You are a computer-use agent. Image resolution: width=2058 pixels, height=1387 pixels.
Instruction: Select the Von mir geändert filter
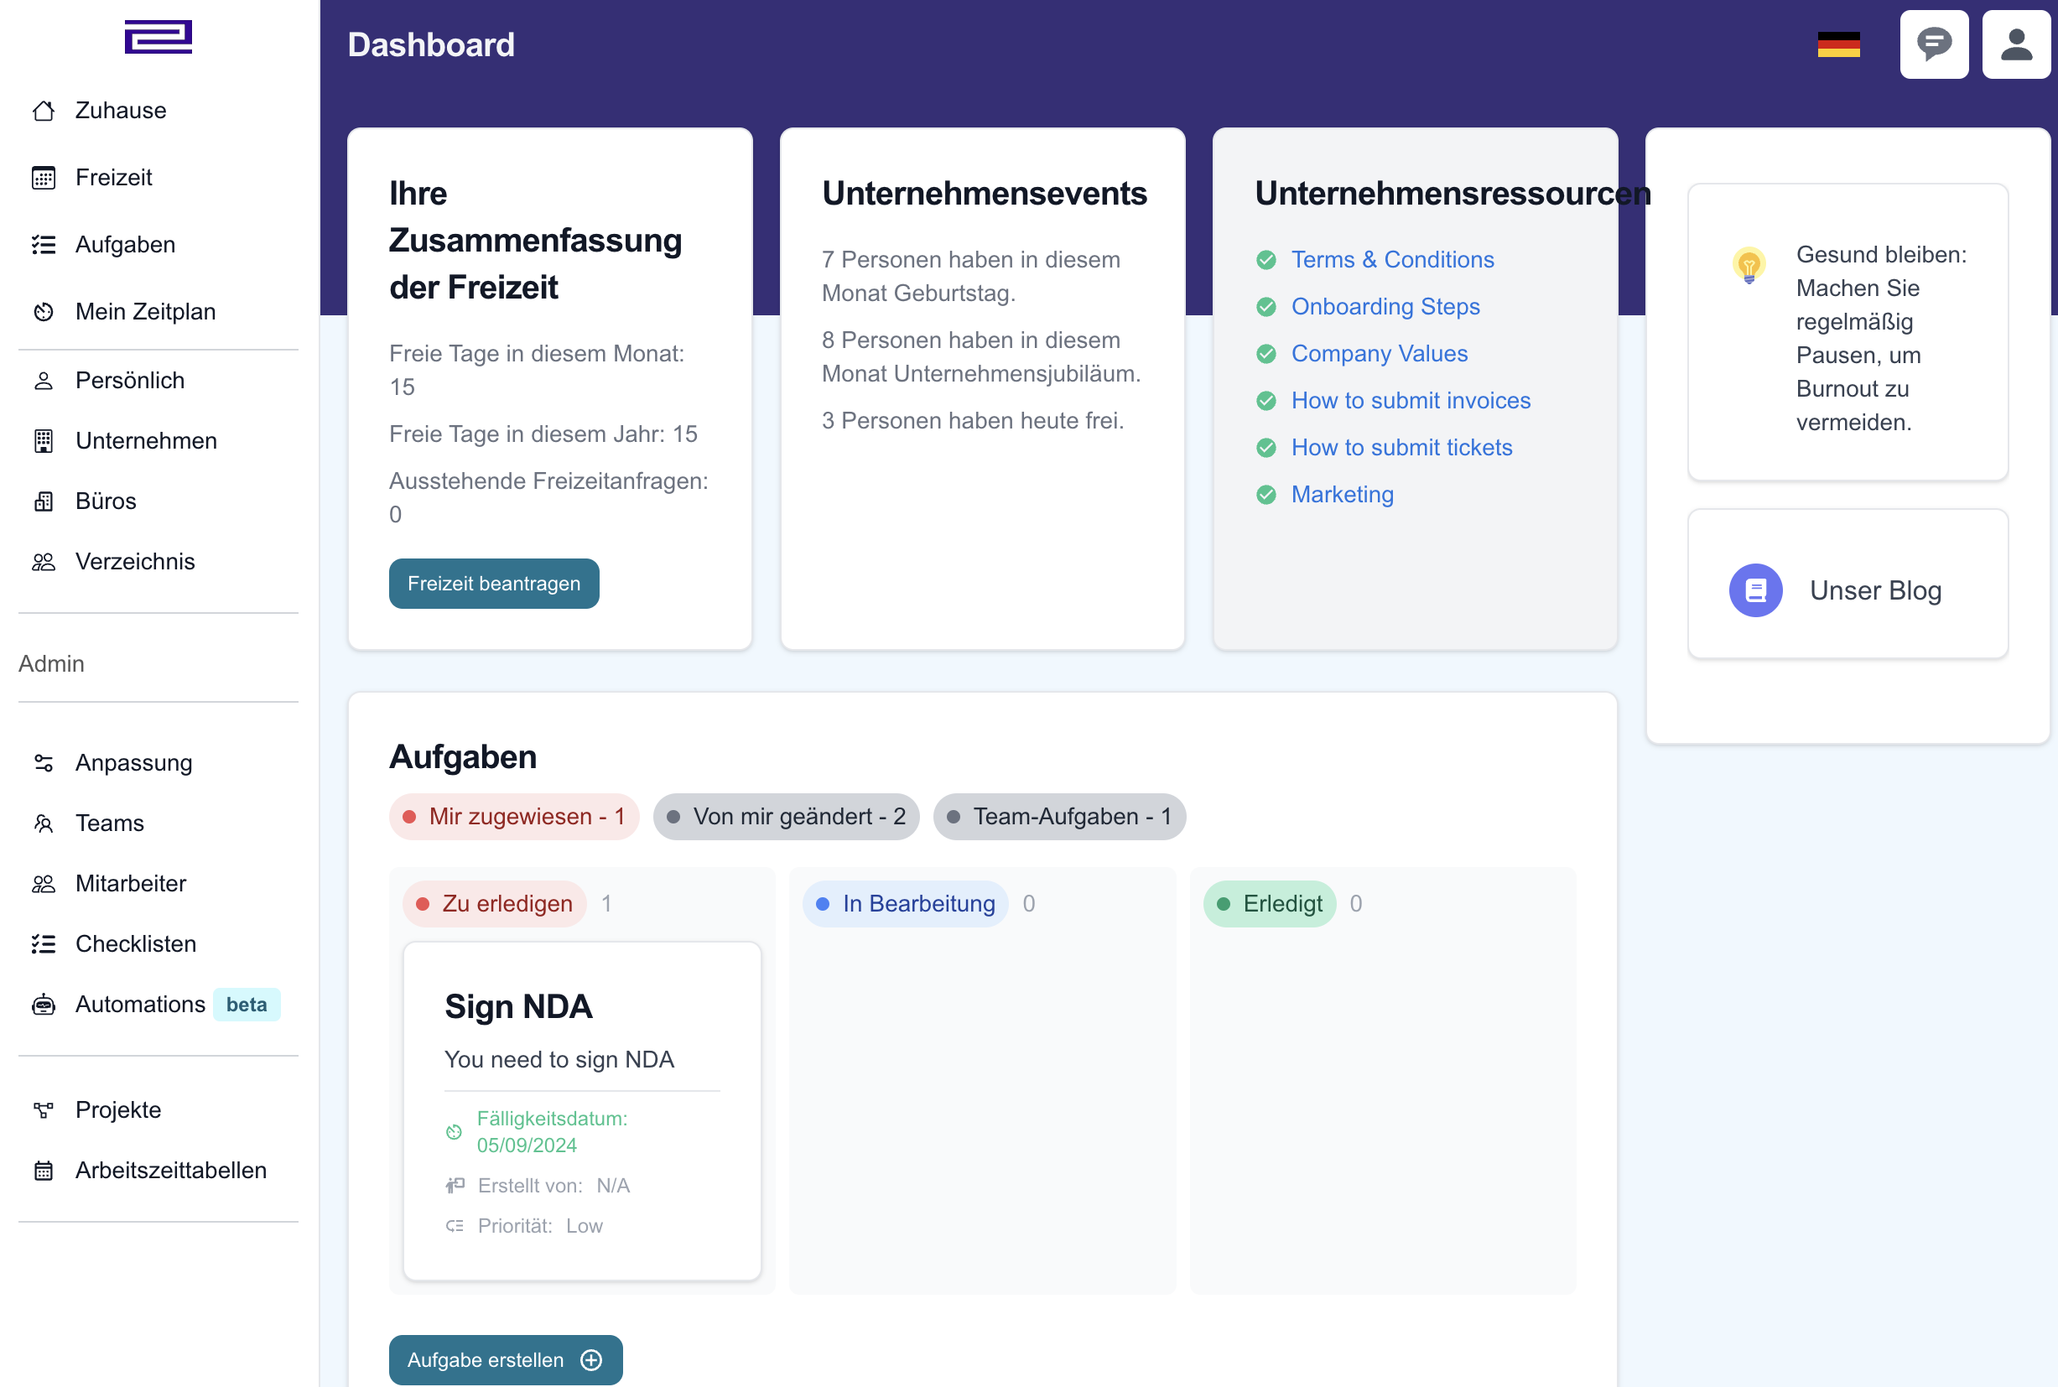[x=787, y=817]
